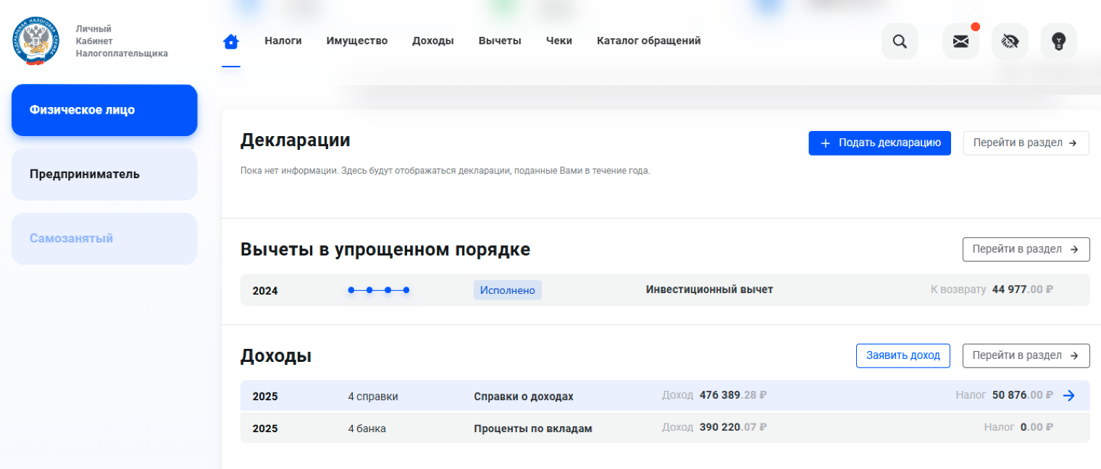
Task: Click the Исполнено status badge
Action: tap(507, 290)
